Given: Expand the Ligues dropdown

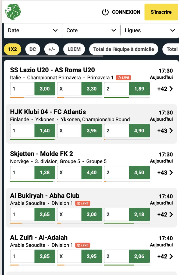Looking at the screenshot, I should click(x=149, y=30).
